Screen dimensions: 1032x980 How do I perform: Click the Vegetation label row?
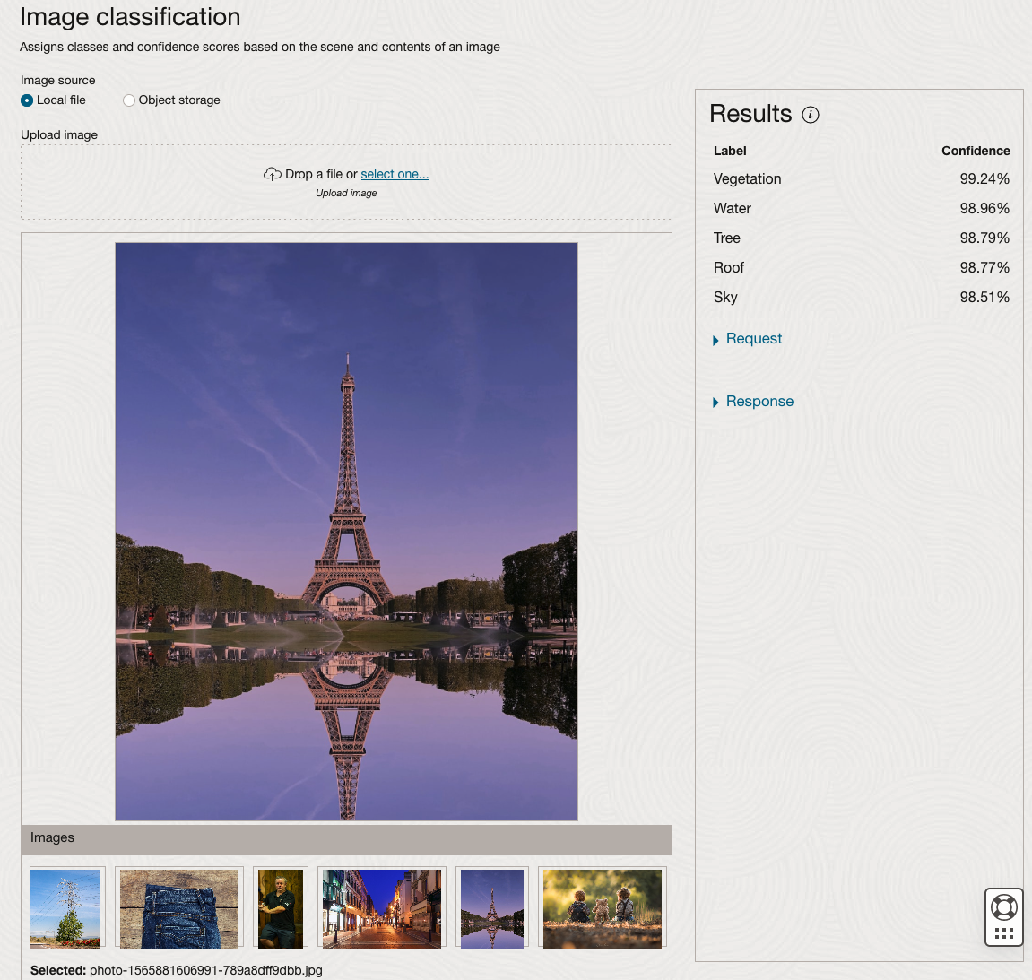(748, 179)
